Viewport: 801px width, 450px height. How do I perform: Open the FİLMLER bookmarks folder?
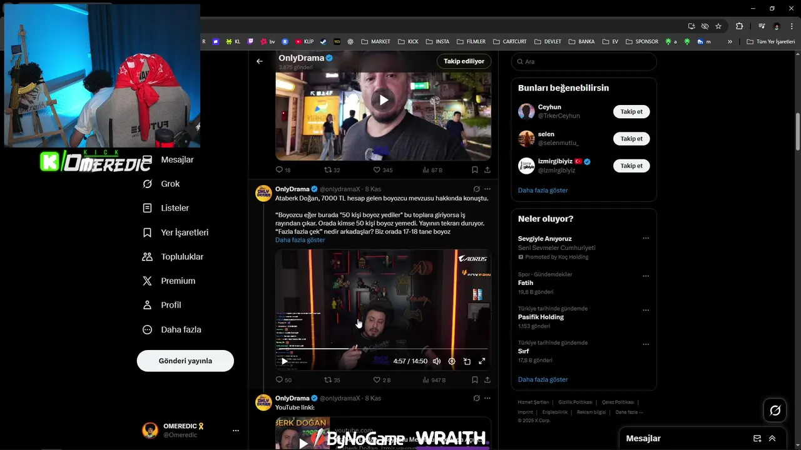click(471, 42)
